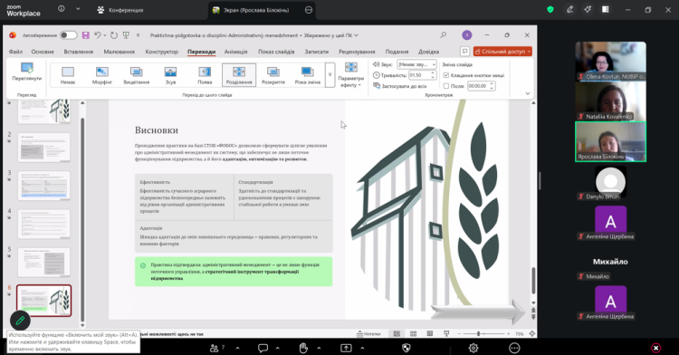Toggle Автозбереження switch
The image size is (679, 355).
68,35
